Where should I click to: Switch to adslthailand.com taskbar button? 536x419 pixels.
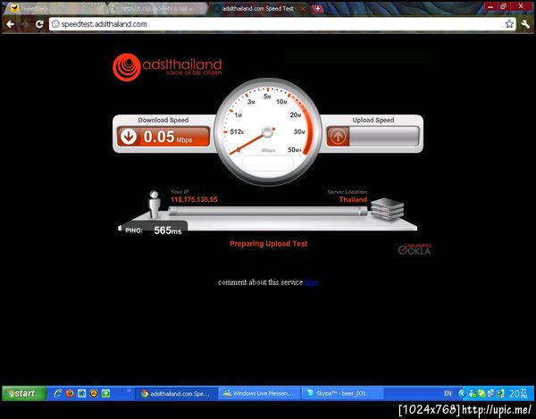pos(176,394)
